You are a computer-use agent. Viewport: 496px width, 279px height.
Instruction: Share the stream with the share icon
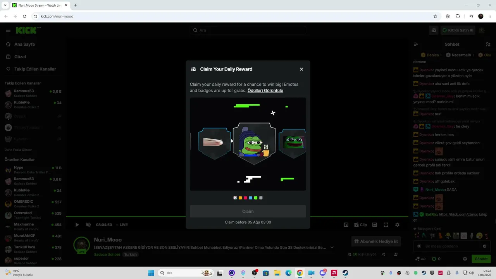(383, 254)
